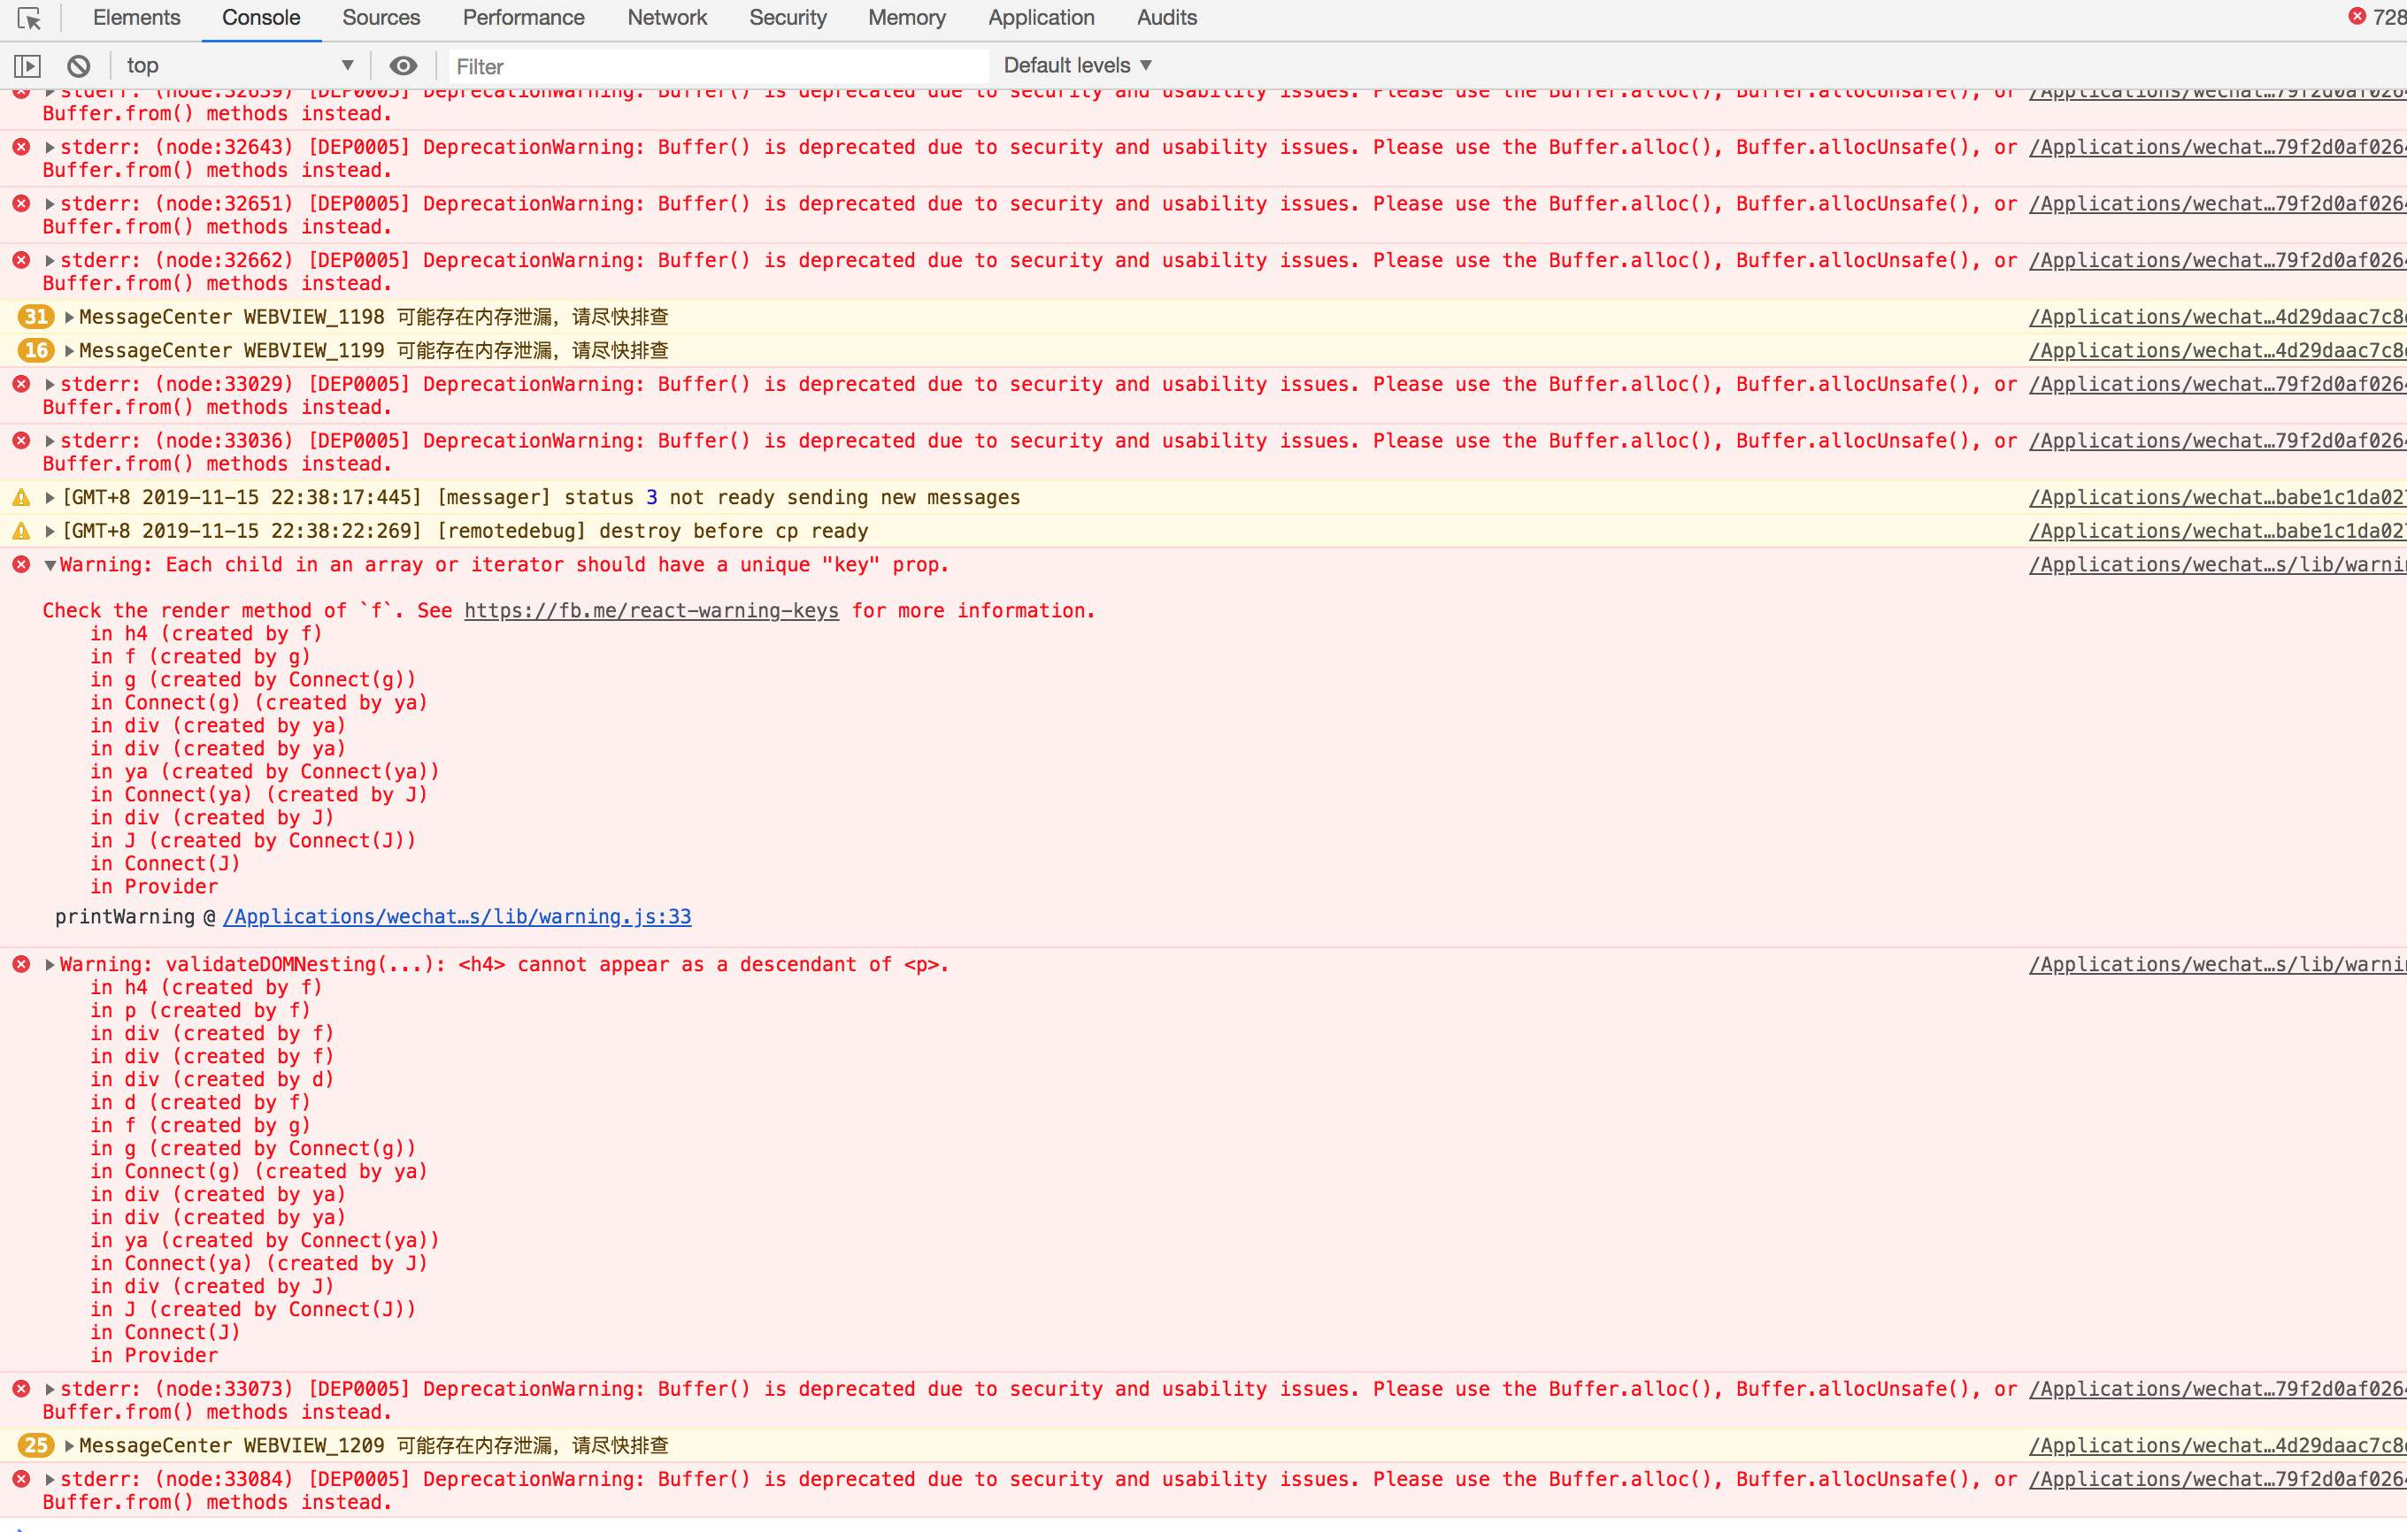Expand the stderr node:32662 error entry
2407x1532 pixels.
tap(50, 261)
